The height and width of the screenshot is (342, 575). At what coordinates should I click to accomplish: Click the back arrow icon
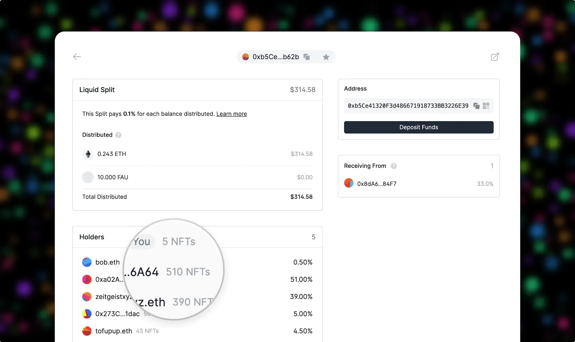tap(77, 57)
